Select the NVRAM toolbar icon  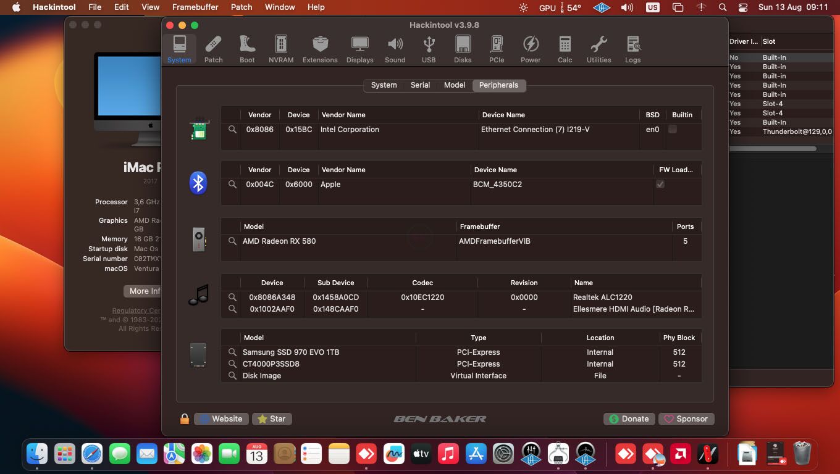(280, 48)
